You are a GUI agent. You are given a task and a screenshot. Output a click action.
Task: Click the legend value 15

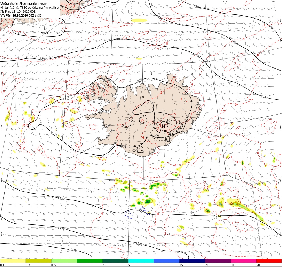coord(181,265)
